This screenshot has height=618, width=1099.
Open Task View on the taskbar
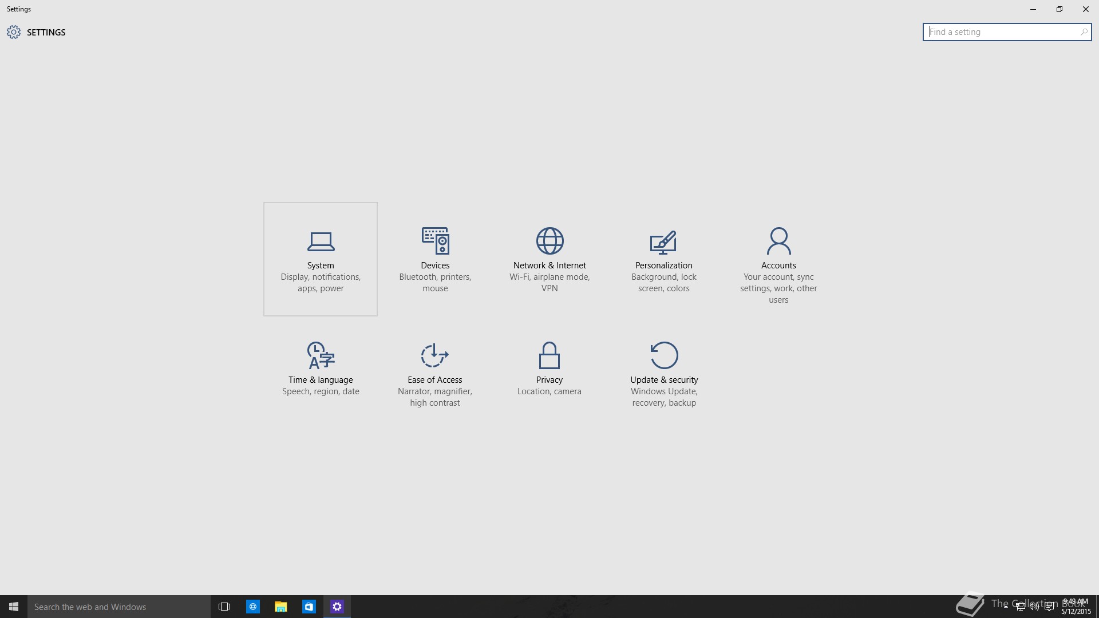click(x=224, y=607)
